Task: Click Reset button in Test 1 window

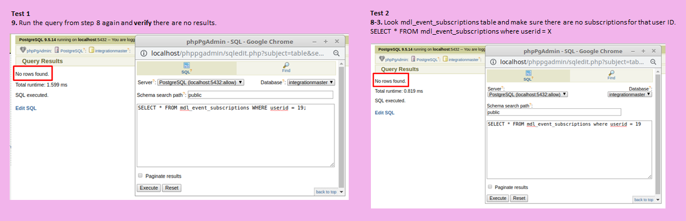Action: 172,188
